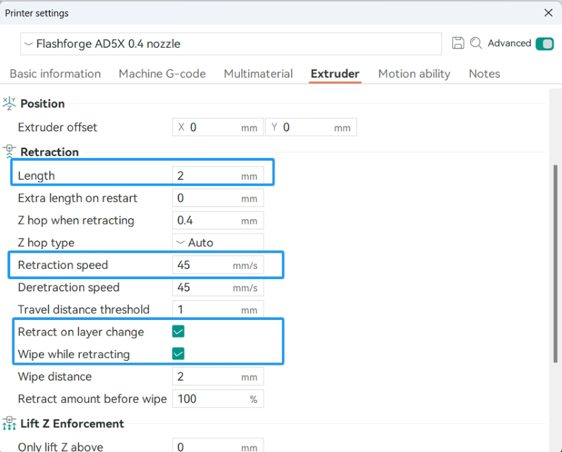Image resolution: width=562 pixels, height=452 pixels.
Task: Click the Extruder offset X field
Action: click(x=213, y=127)
